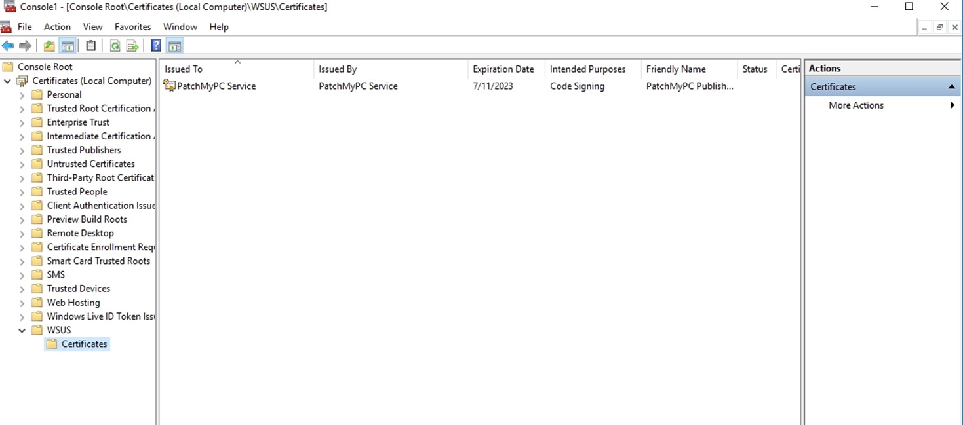Click the MMC icon beside File menu
The image size is (963, 425).
(x=6, y=27)
